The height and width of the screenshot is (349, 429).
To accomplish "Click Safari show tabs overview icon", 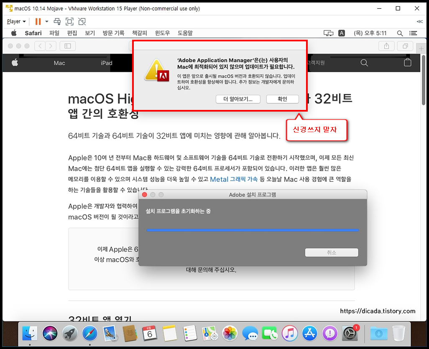I will point(405,46).
